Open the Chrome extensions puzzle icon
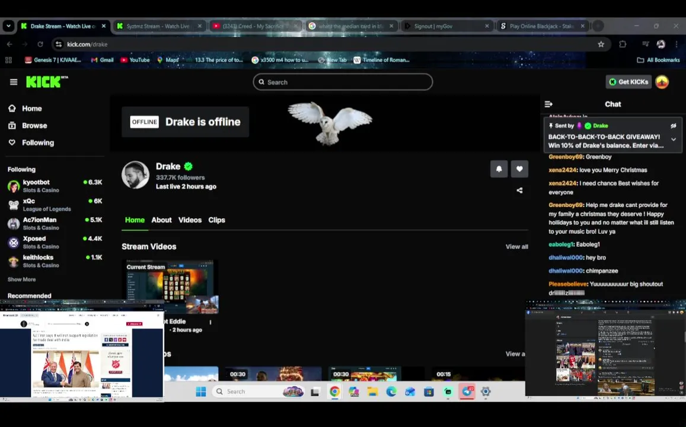686x427 pixels. click(x=623, y=44)
